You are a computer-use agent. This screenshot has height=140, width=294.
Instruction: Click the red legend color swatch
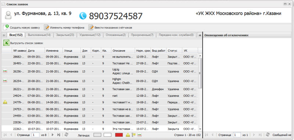pos(119,135)
